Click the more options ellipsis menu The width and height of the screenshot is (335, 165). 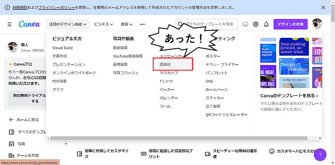(142, 24)
